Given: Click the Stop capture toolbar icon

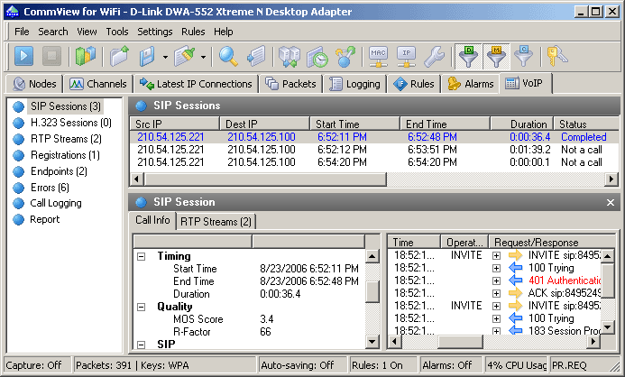Looking at the screenshot, I should pyautogui.click(x=51, y=56).
